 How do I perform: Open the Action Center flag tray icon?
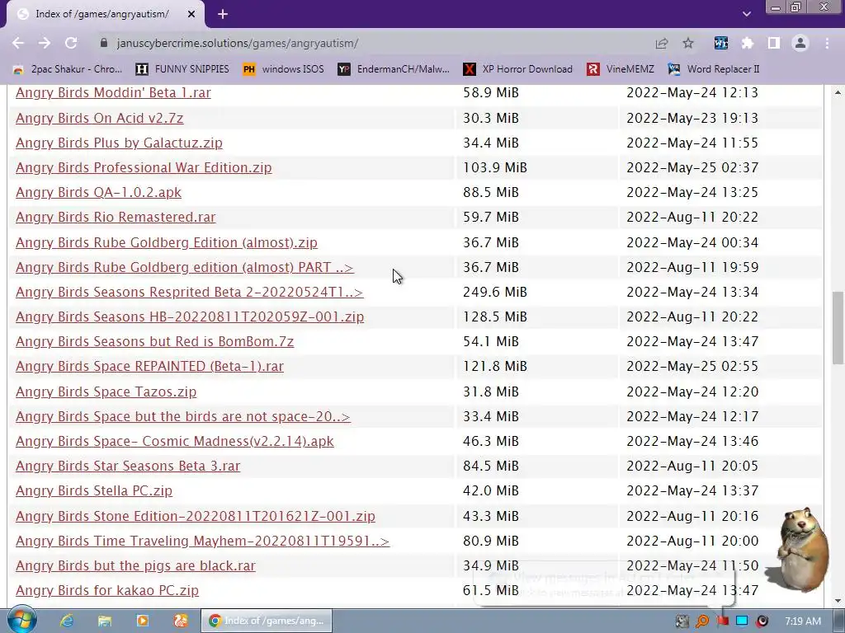tap(722, 621)
